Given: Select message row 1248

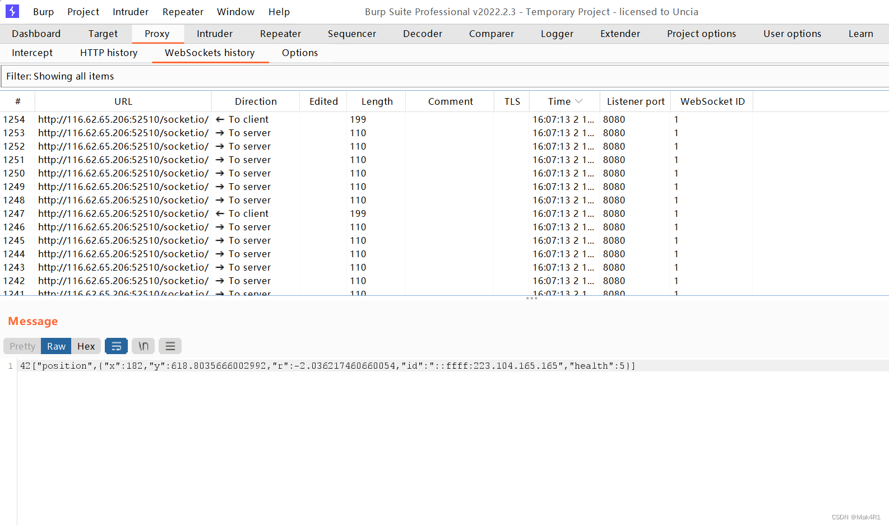Looking at the screenshot, I should pos(377,200).
